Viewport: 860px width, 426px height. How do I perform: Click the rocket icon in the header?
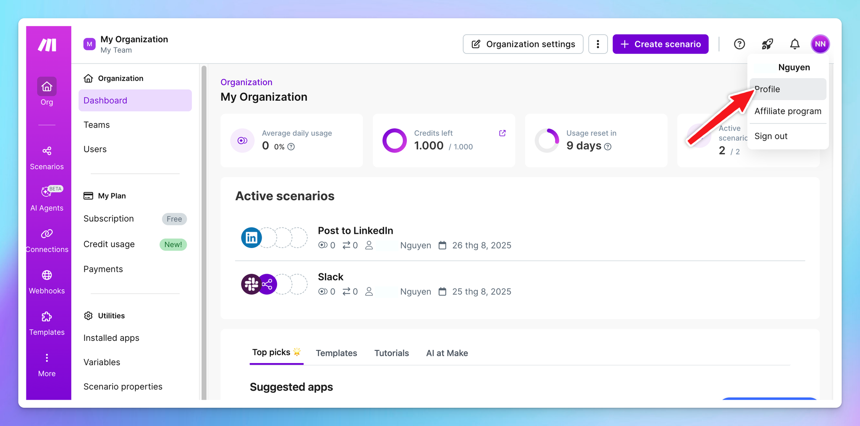(x=767, y=44)
